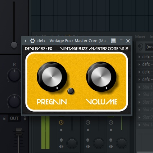Click the VOLUME label

coord(102,102)
